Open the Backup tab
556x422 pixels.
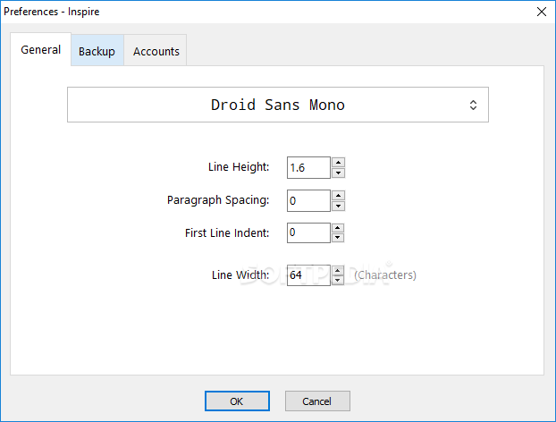(x=97, y=51)
